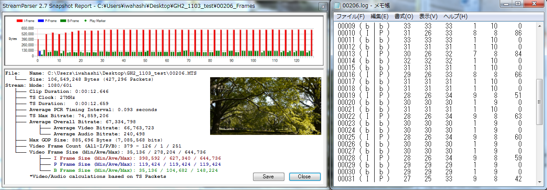The image size is (547, 190).
Task: Open the ヘルプ(H) menu
Action: 455,16
